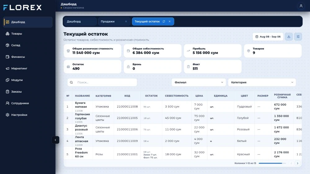Refresh the Текущий остаток tab
The height and width of the screenshot is (174, 310).
click(164, 21)
